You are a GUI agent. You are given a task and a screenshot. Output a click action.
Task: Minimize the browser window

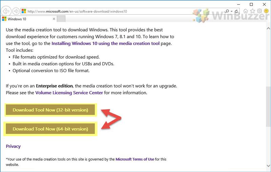pos(239,4)
